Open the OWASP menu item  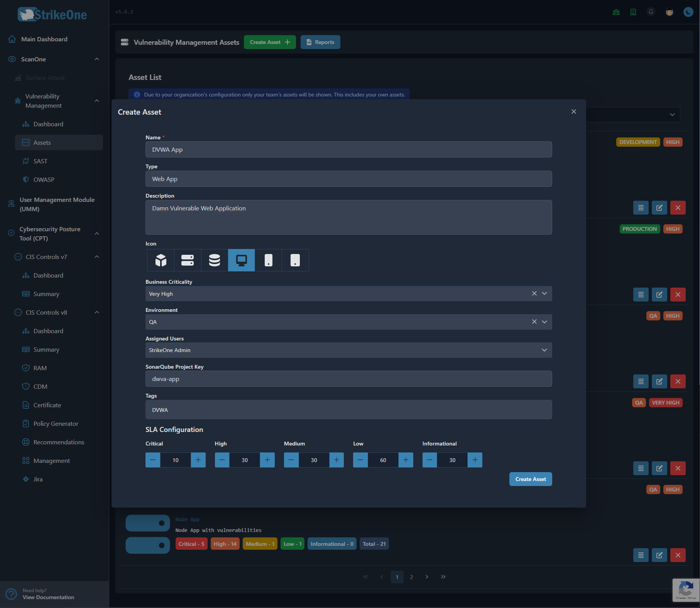(x=44, y=180)
